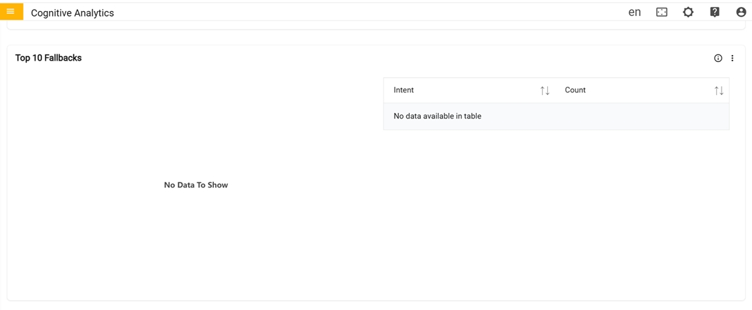The image size is (752, 310).
Task: Click the blank card area below the table
Action: 556,214
